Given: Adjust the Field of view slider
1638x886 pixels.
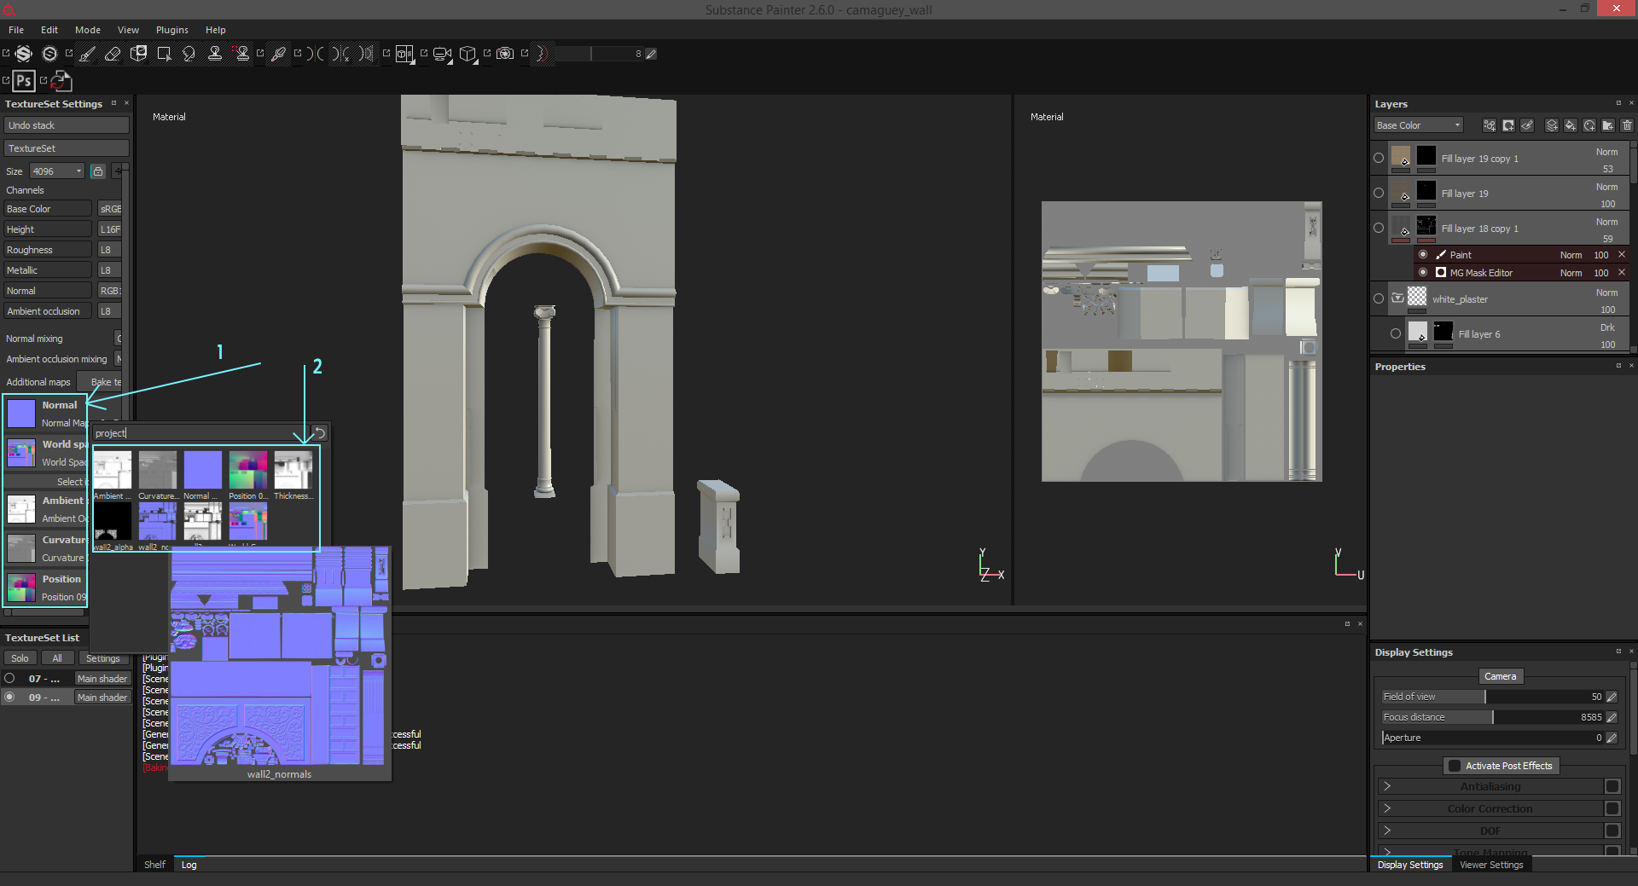Looking at the screenshot, I should tap(1492, 697).
